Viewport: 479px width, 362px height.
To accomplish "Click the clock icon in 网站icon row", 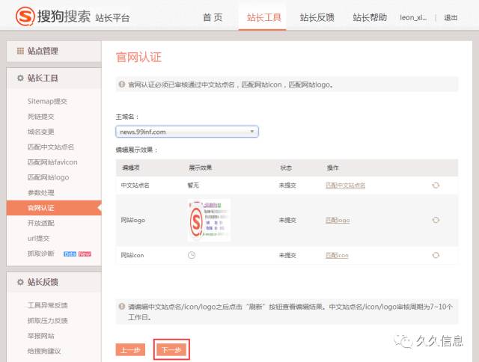I will coord(192,255).
